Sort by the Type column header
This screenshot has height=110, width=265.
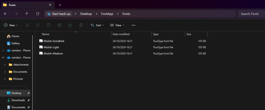(x=168, y=34)
